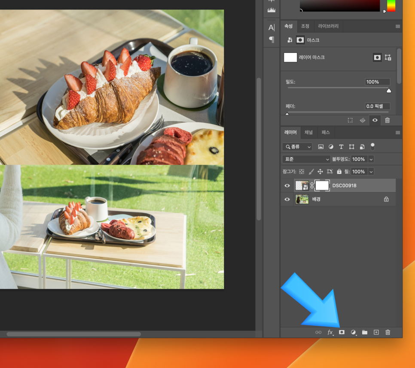Image resolution: width=415 pixels, height=368 pixels.
Task: Filter layers by smart object icon
Action: click(362, 147)
